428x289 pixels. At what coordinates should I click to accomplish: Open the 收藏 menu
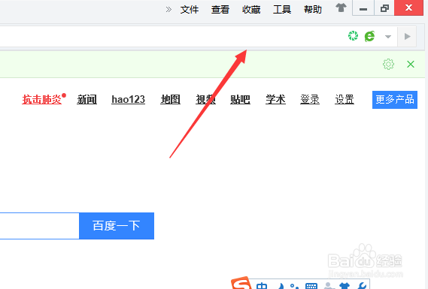251,10
